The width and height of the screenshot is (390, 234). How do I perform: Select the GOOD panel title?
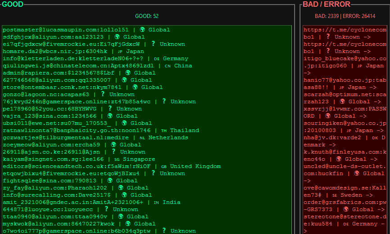coord(13,4)
